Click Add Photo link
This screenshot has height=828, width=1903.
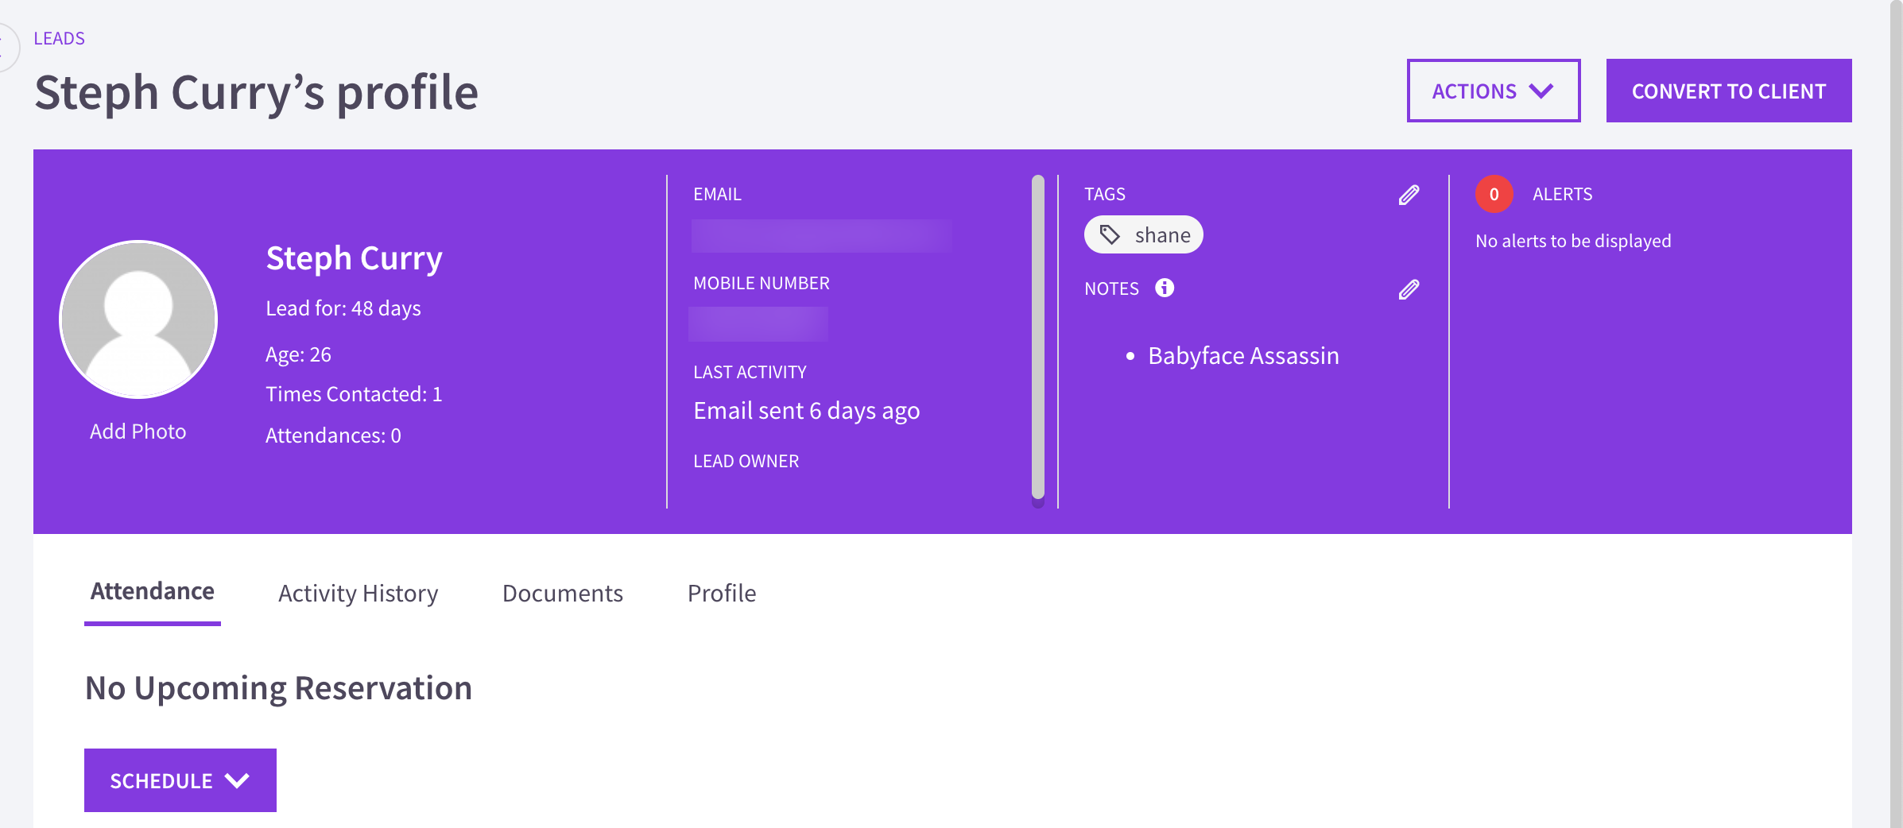click(x=138, y=431)
